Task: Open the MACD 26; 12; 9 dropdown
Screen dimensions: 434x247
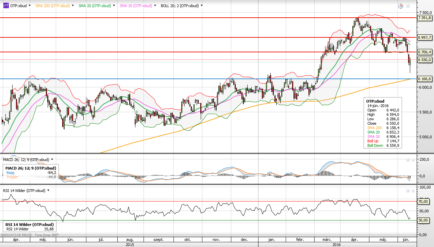Action: click(52, 160)
